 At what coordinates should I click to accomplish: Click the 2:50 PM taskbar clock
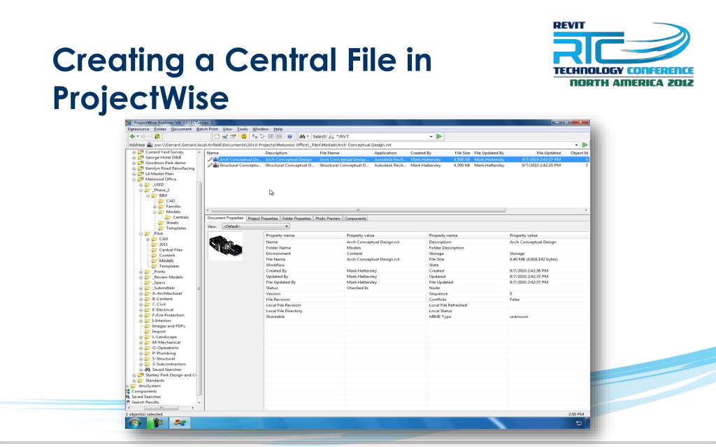coord(576,414)
